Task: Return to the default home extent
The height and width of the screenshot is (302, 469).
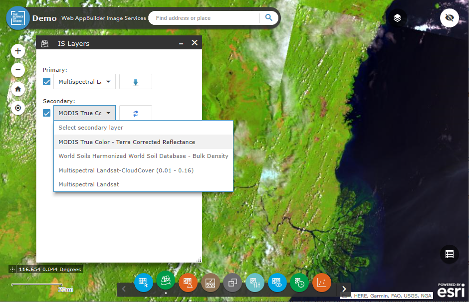Action: click(x=18, y=89)
